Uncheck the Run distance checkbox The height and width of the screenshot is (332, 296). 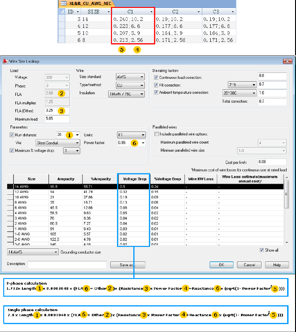(12, 135)
